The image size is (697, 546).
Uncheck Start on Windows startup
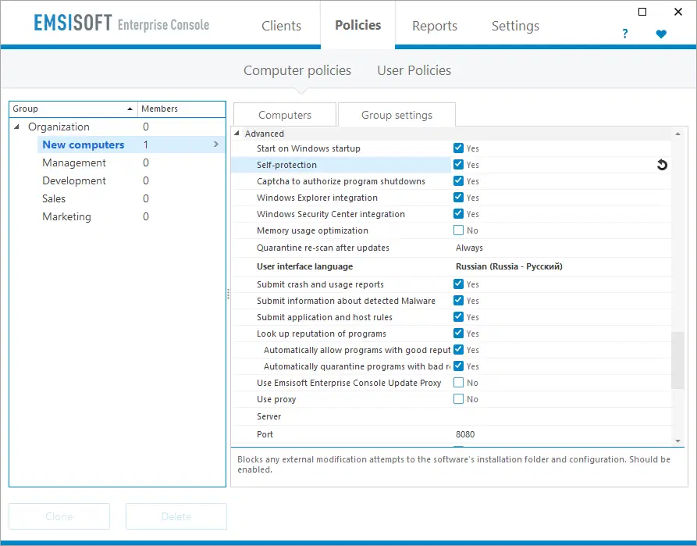click(x=458, y=148)
